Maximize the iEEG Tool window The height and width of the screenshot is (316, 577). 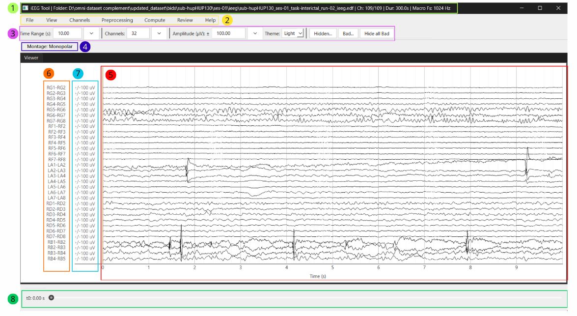click(x=540, y=8)
